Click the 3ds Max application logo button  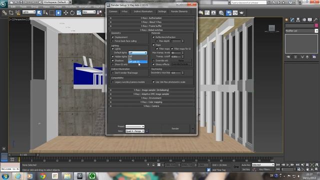coord(3,4)
